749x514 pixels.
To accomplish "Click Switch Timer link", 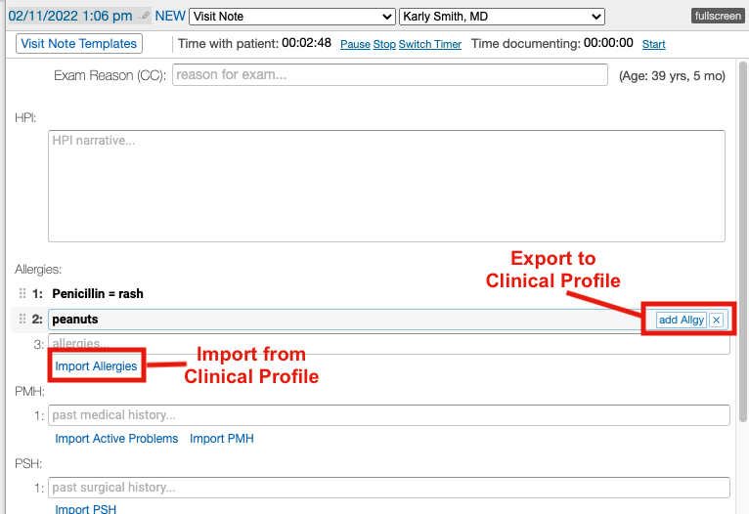I will pyautogui.click(x=430, y=45).
